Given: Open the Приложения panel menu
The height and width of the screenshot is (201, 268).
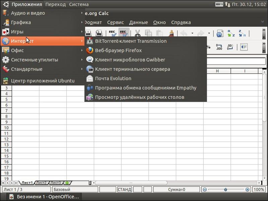Looking at the screenshot, I should coord(27,4).
